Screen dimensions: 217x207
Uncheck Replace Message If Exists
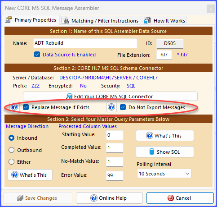point(26,107)
